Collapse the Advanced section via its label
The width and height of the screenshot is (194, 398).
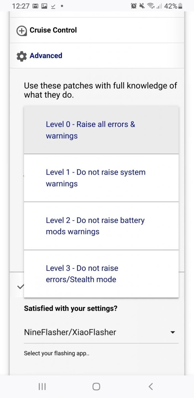tap(46, 56)
